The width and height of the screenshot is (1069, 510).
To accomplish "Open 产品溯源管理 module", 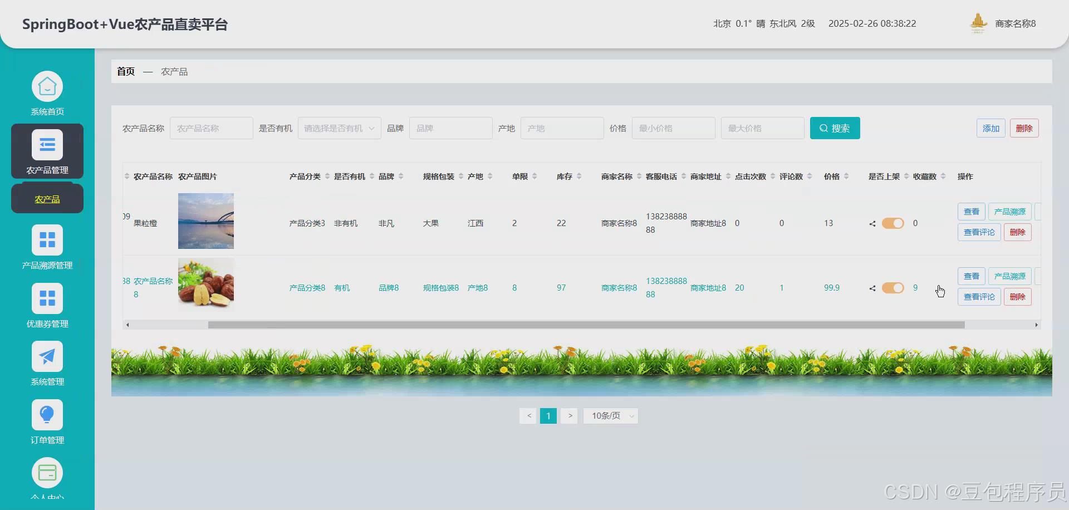I will click(47, 247).
